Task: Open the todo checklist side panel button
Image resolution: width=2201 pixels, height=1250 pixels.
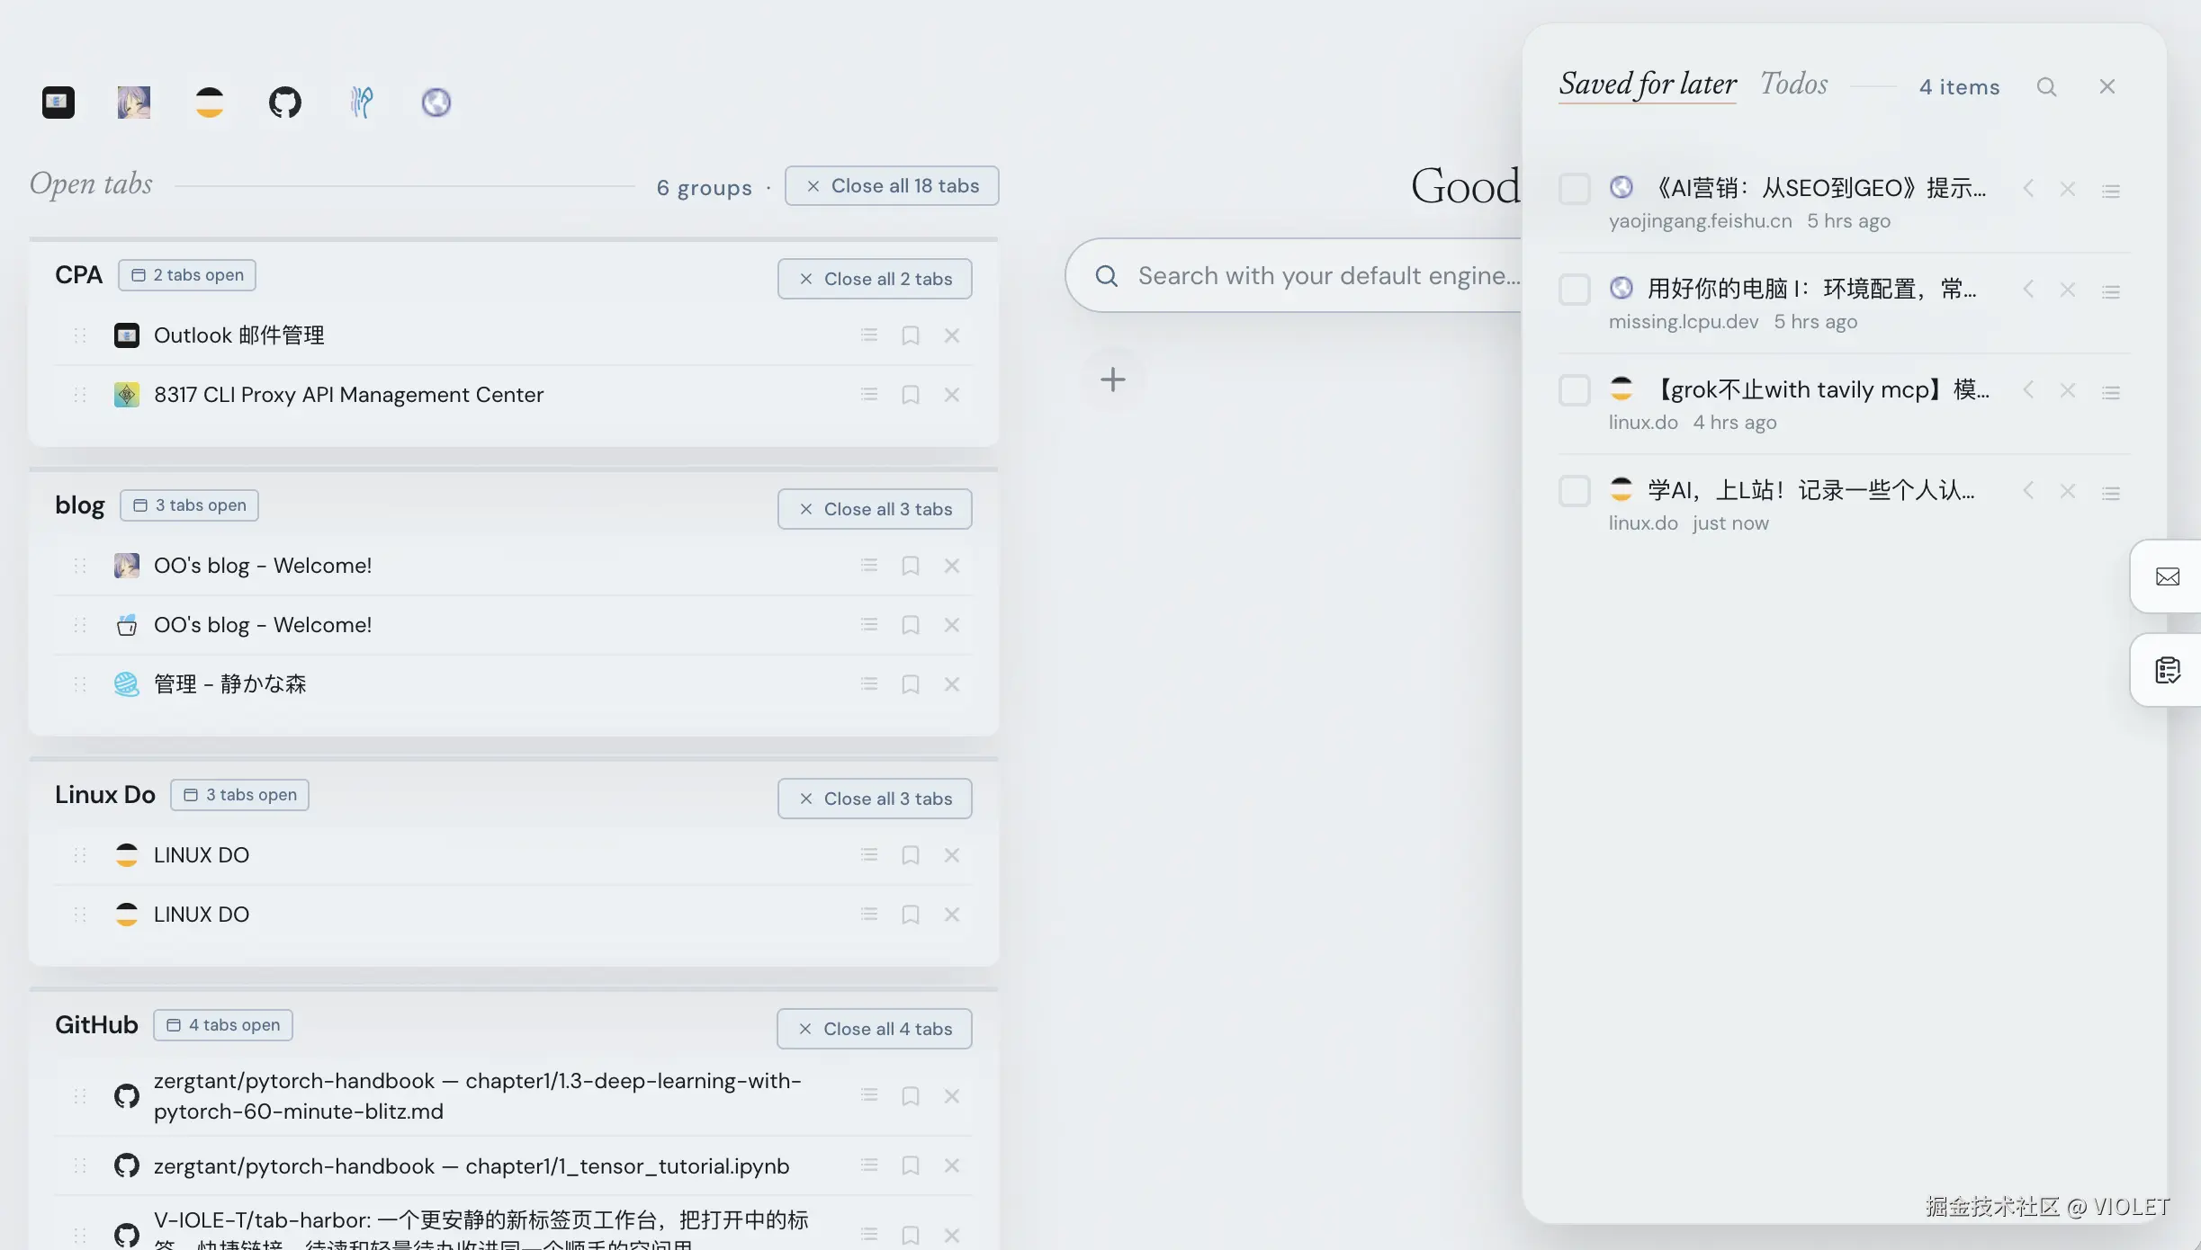Action: 2168,670
